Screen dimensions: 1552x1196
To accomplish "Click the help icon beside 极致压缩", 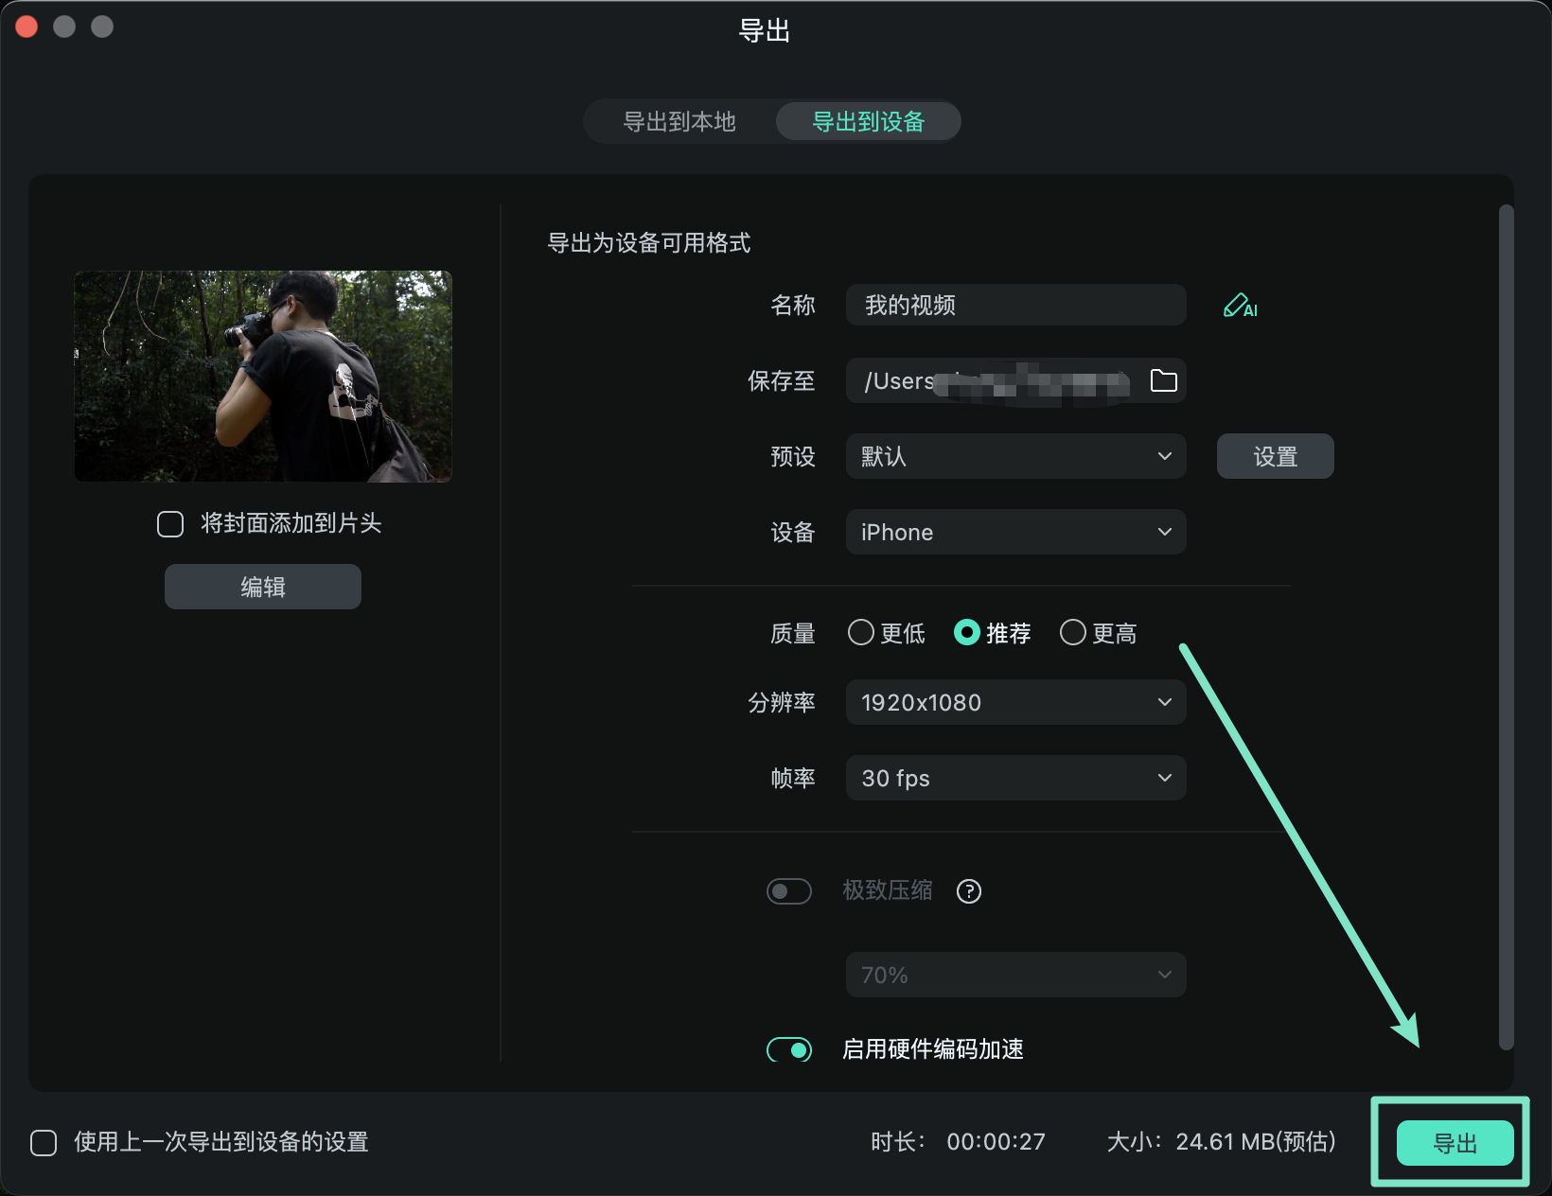I will 968,890.
